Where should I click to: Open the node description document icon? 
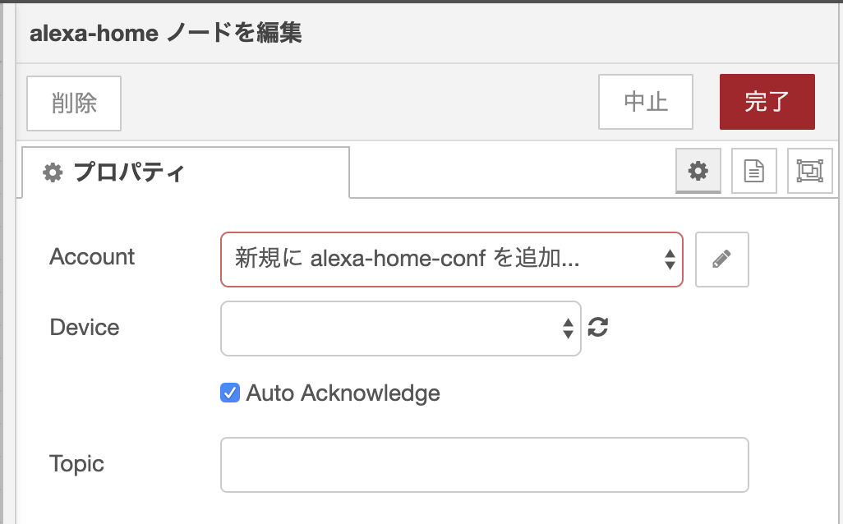click(x=753, y=171)
